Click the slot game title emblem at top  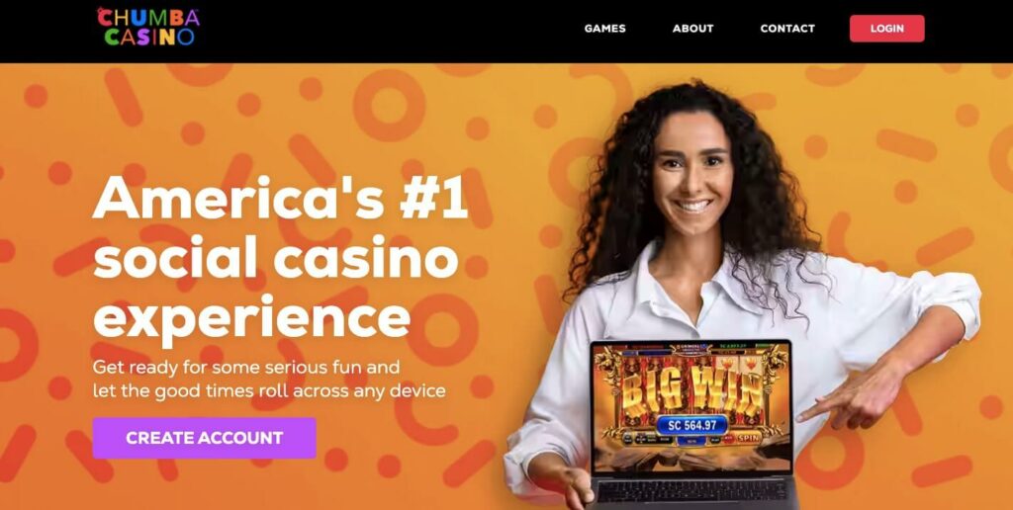tap(691, 349)
